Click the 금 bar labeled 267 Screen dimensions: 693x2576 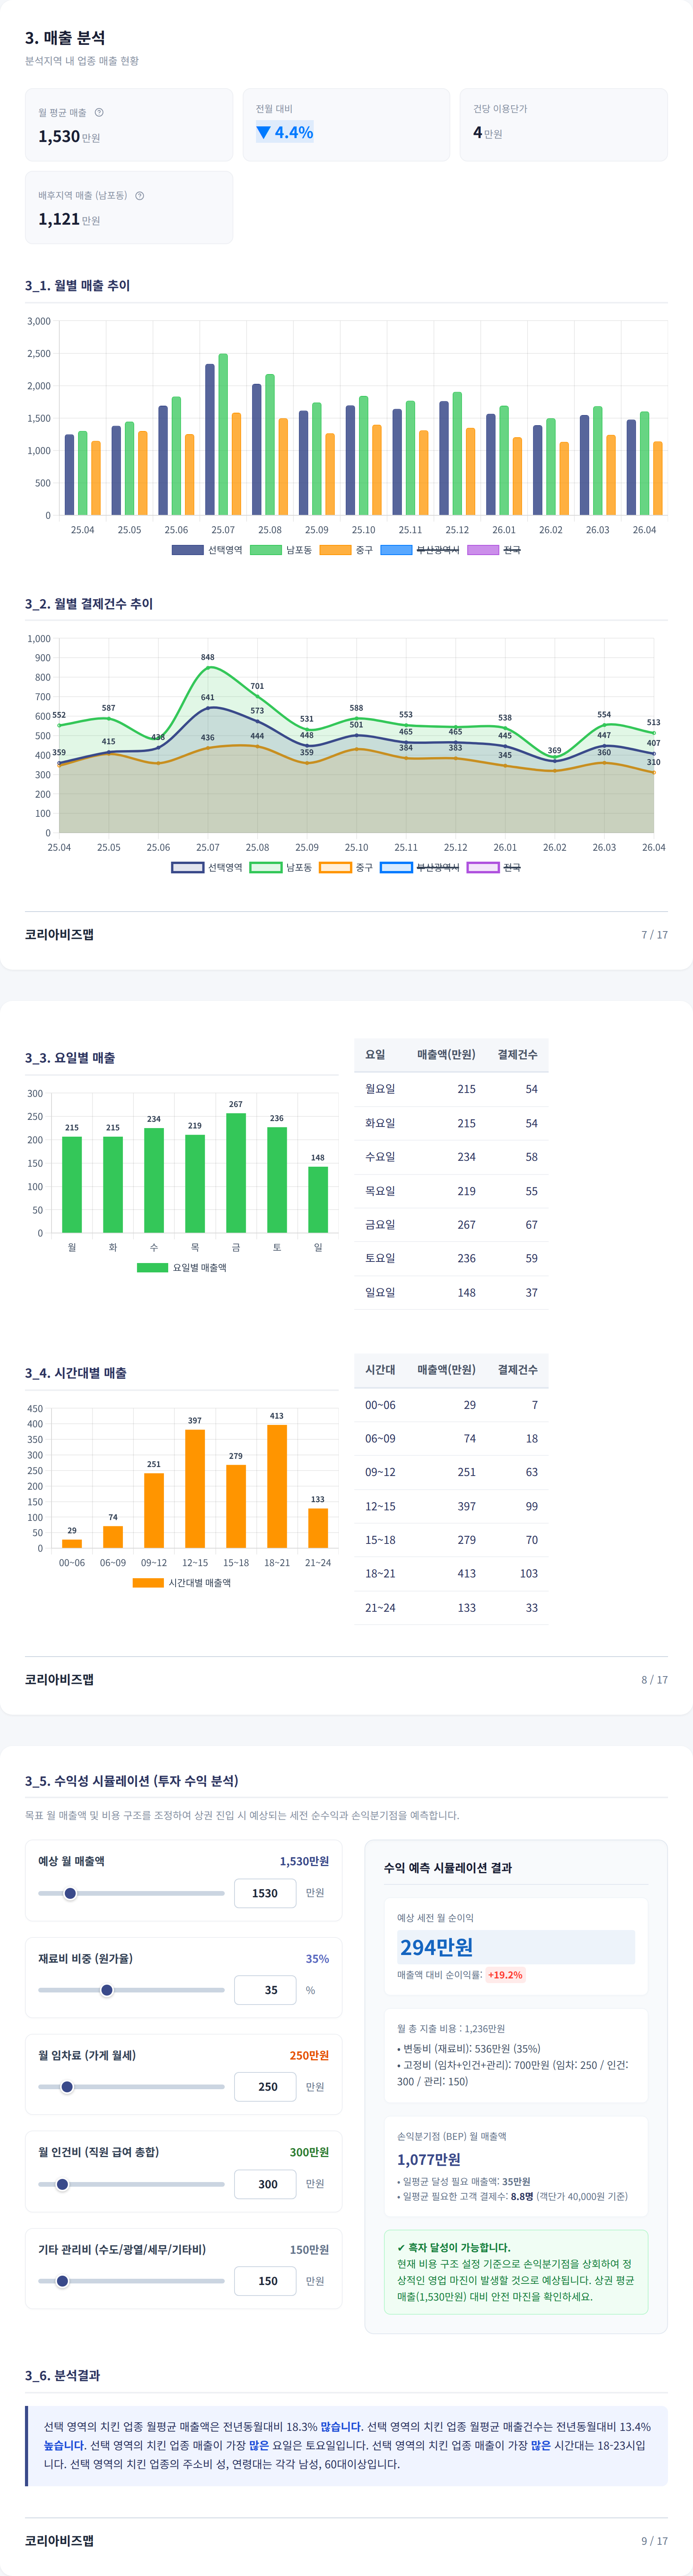tap(236, 1172)
